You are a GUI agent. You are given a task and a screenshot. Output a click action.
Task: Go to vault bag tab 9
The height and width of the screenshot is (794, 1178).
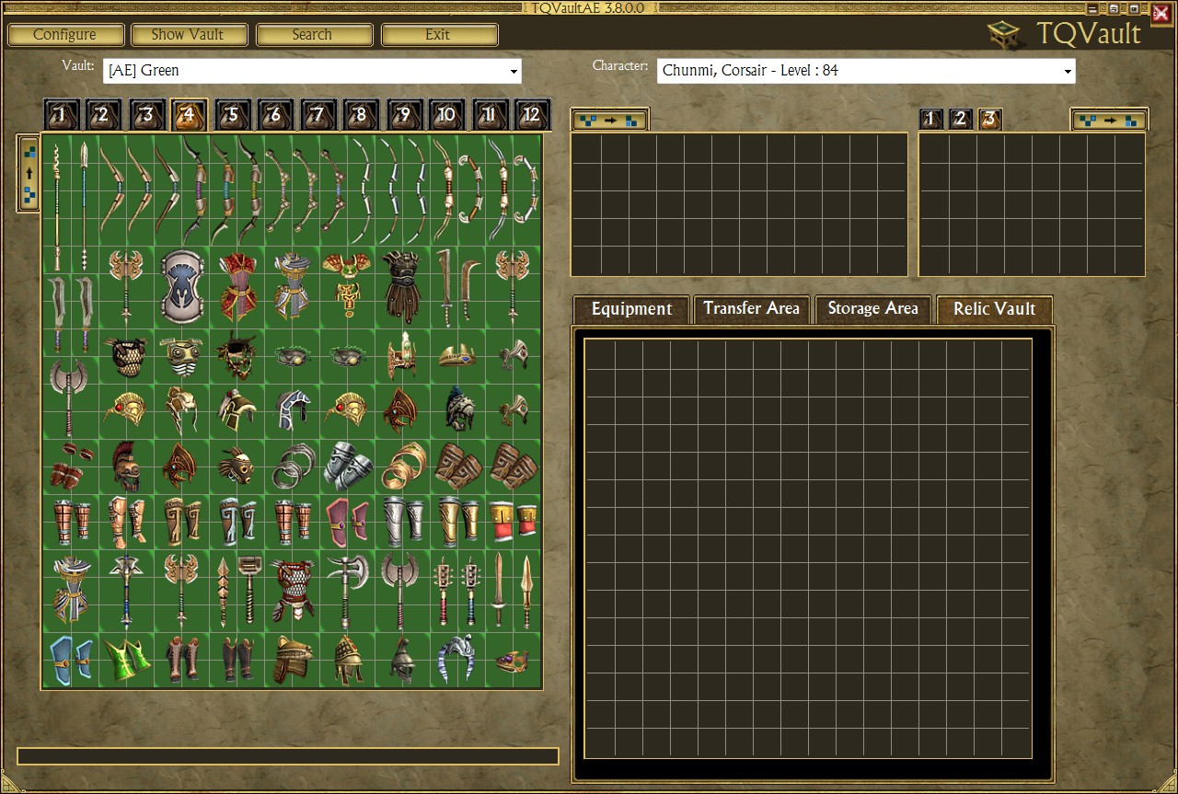point(403,115)
